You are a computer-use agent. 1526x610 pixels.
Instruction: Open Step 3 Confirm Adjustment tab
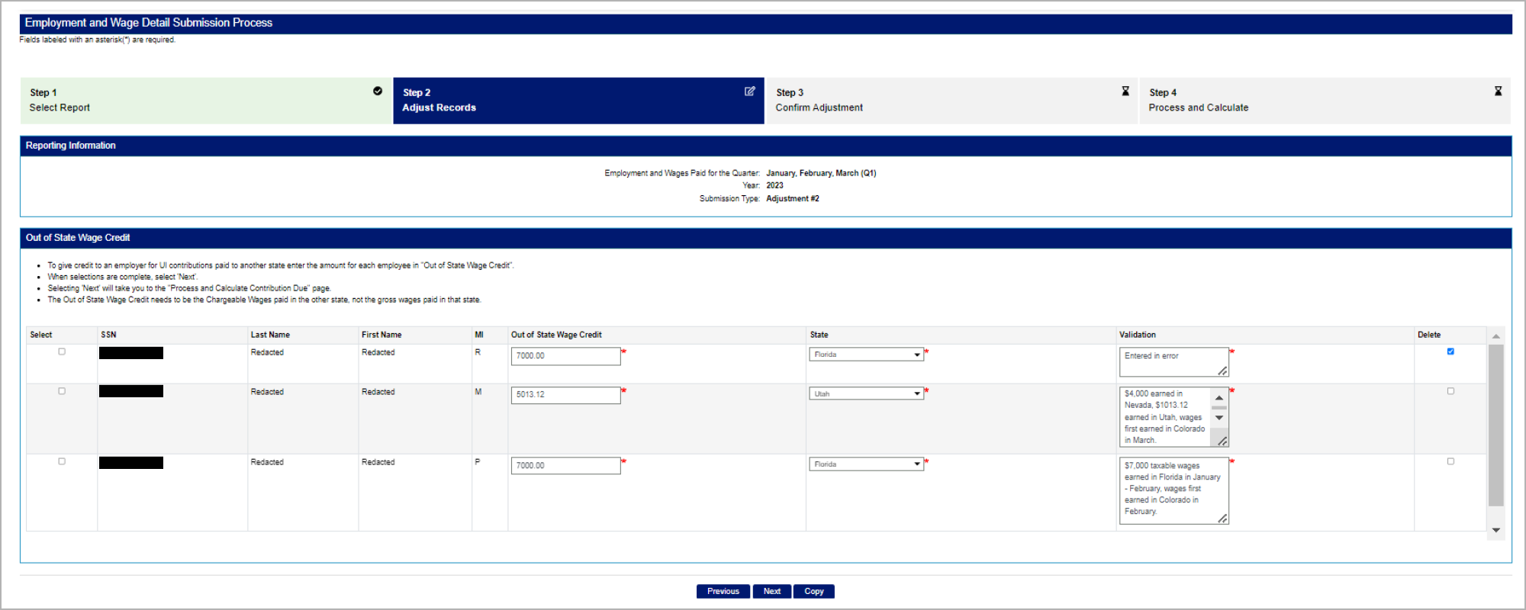coord(951,101)
